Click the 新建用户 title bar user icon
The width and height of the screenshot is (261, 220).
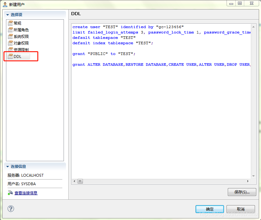point(5,4)
